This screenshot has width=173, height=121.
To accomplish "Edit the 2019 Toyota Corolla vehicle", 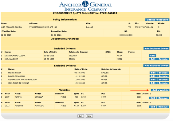I will click(x=153, y=98).
